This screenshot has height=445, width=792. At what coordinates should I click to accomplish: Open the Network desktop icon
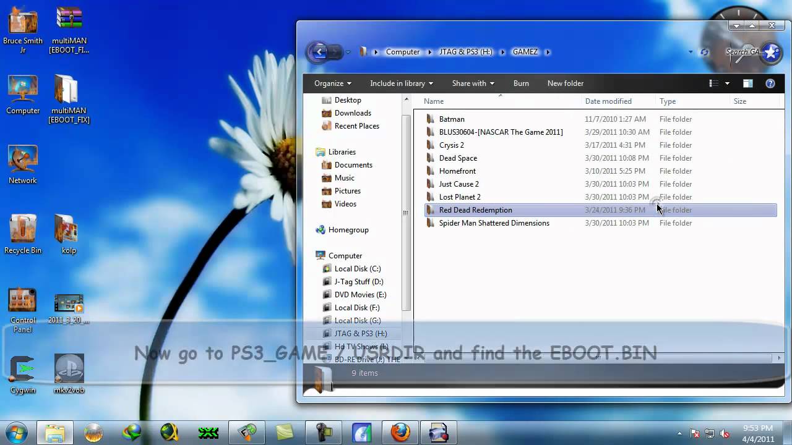tap(23, 165)
